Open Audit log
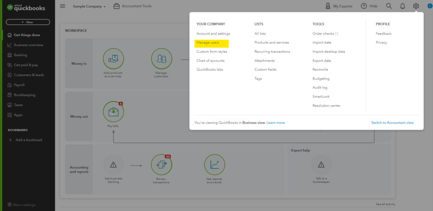Screen dimensions: 433x211 tap(320, 87)
